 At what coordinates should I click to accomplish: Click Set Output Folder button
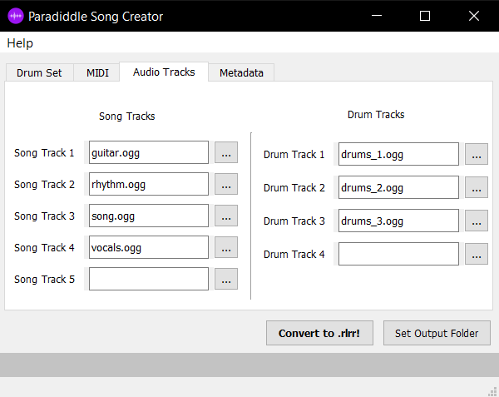point(437,334)
